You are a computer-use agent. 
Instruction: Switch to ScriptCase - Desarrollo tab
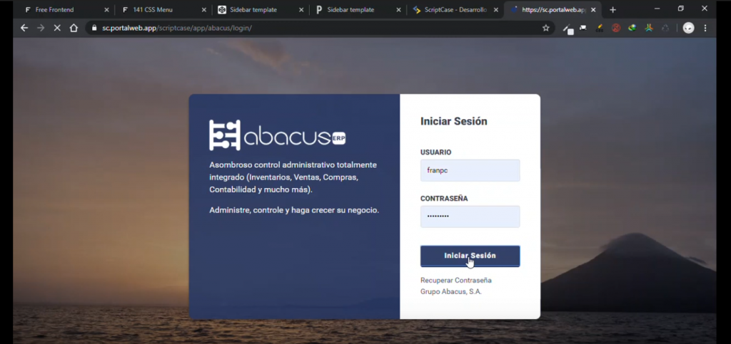point(455,10)
